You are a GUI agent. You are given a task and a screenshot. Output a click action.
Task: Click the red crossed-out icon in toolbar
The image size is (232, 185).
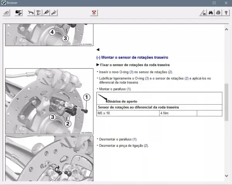tap(94, 13)
